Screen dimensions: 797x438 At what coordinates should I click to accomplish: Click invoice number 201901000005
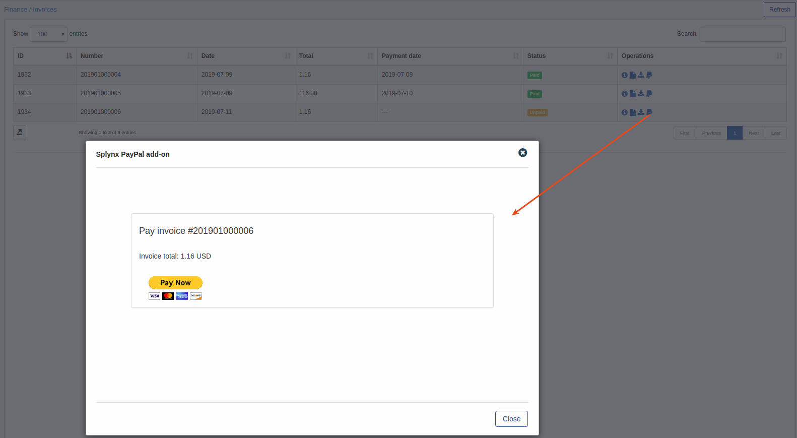(x=101, y=93)
